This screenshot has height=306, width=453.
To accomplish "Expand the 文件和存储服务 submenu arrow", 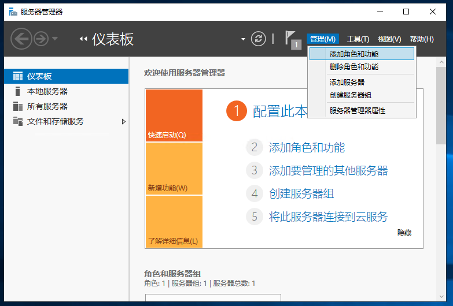I will point(123,121).
